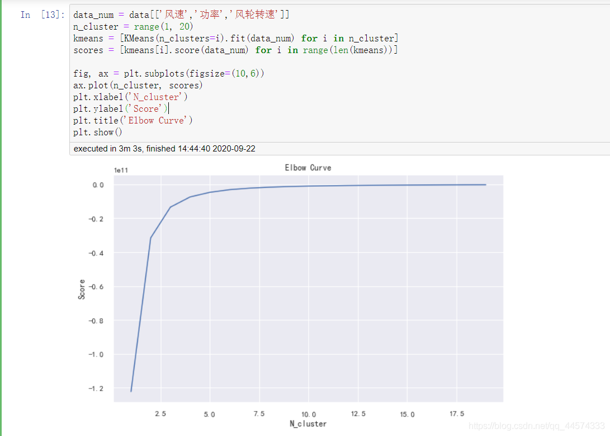Click the In [13] cell prompt

click(x=42, y=15)
